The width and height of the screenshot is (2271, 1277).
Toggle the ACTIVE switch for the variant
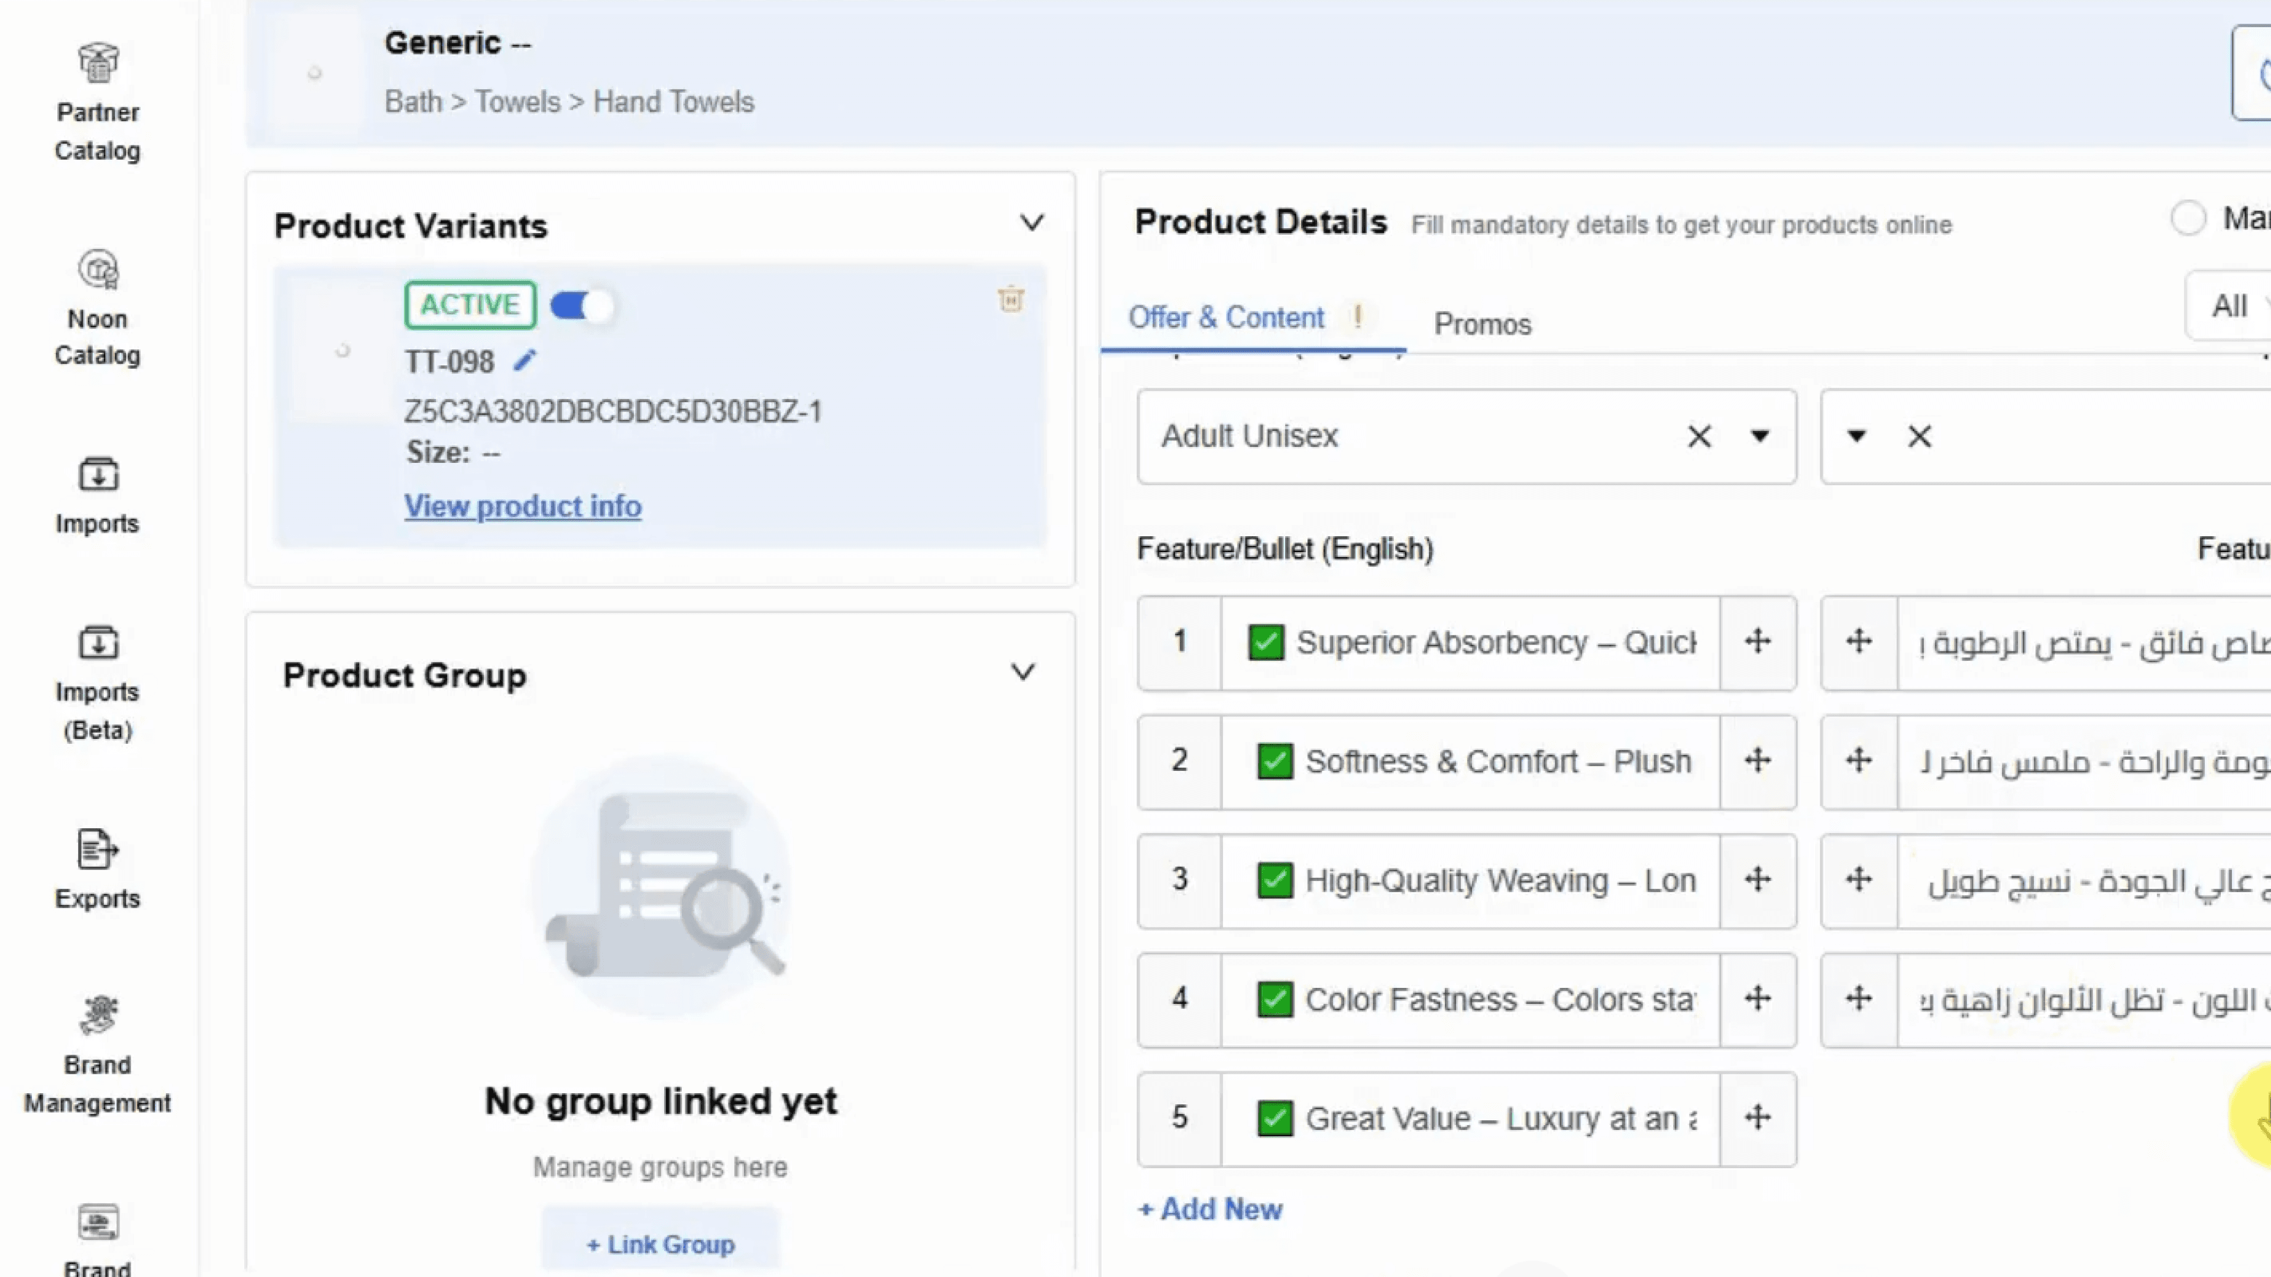581,306
